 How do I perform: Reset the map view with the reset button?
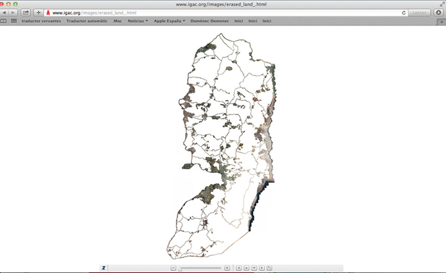[270, 268]
